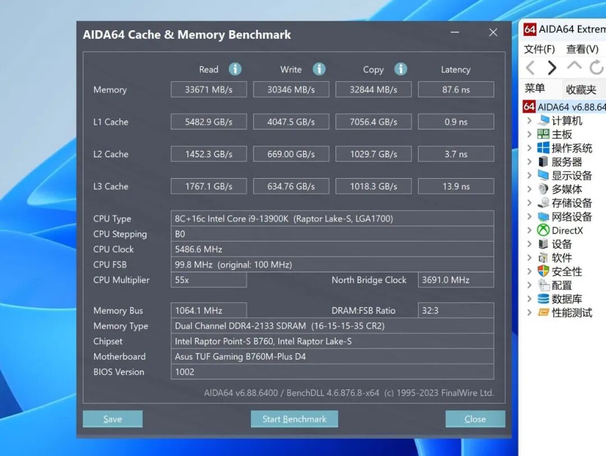Screen dimensions: 606x456
Task: Select the 存储设备 storage icon
Action: 543,203
